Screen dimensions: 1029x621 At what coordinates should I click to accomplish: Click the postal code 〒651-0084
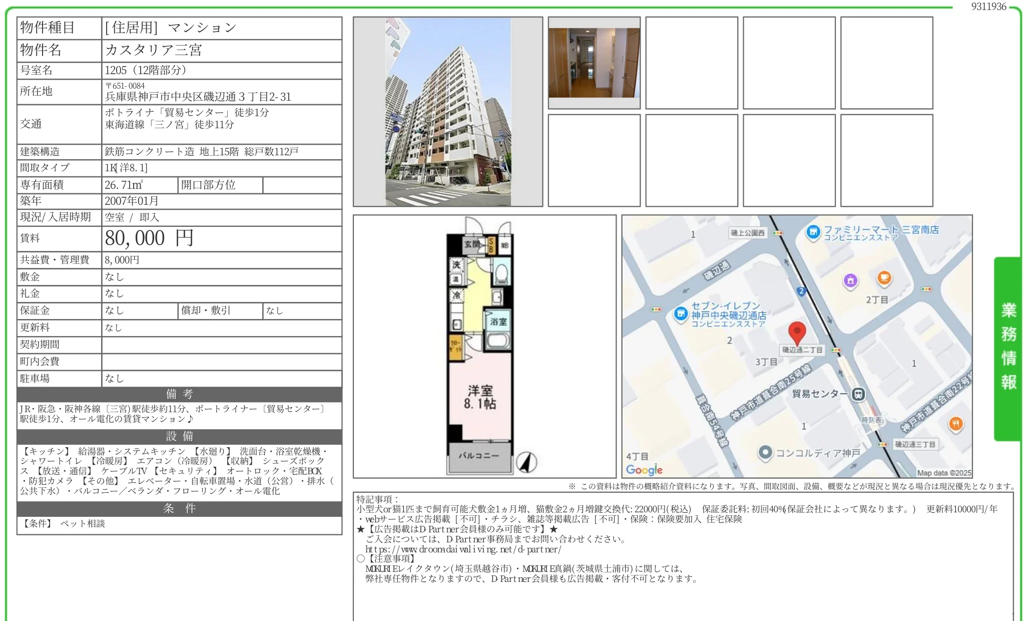point(125,86)
